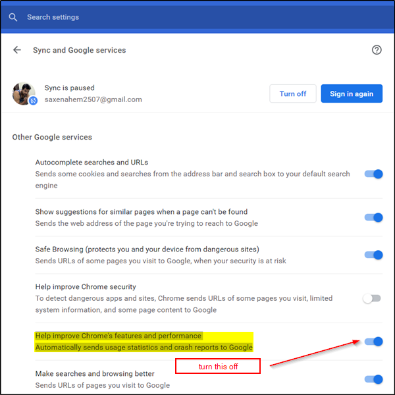Click the search magnifier icon
Image resolution: width=395 pixels, height=395 pixels.
click(x=13, y=17)
